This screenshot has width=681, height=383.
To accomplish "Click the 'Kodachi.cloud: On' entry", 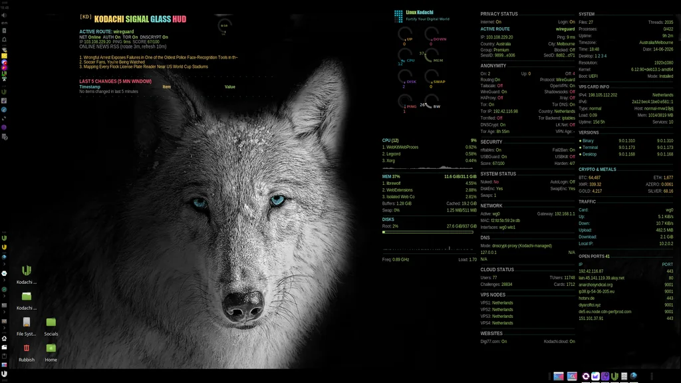I will pyautogui.click(x=559, y=341).
